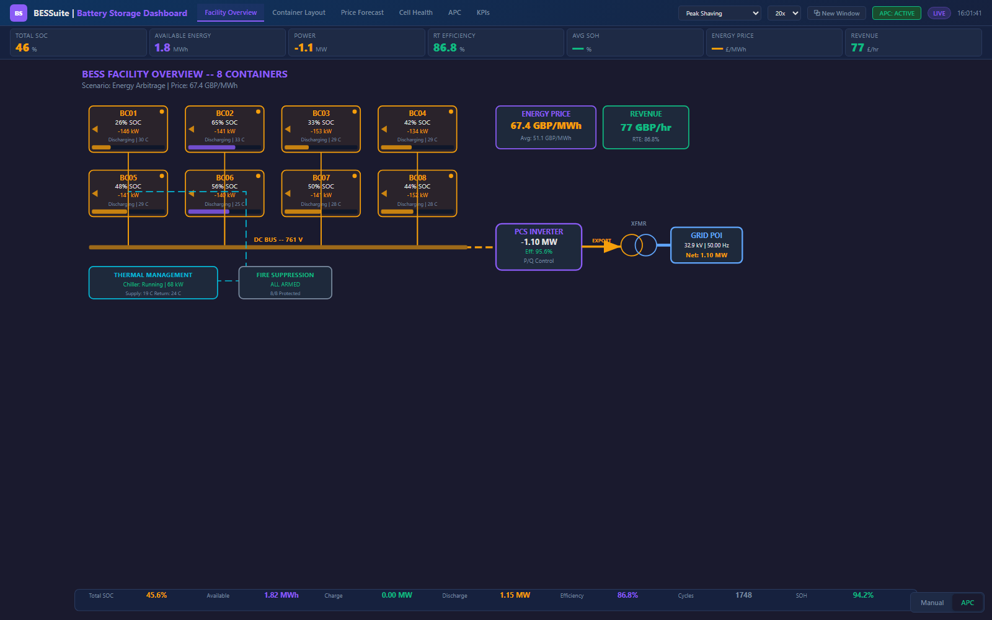Image resolution: width=992 pixels, height=620 pixels.
Task: Open the 20x playback speed dropdown
Action: tap(784, 12)
